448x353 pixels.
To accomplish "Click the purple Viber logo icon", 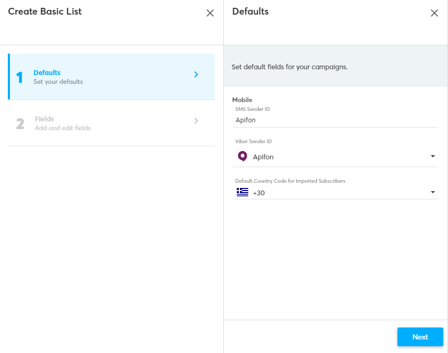I will click(242, 156).
